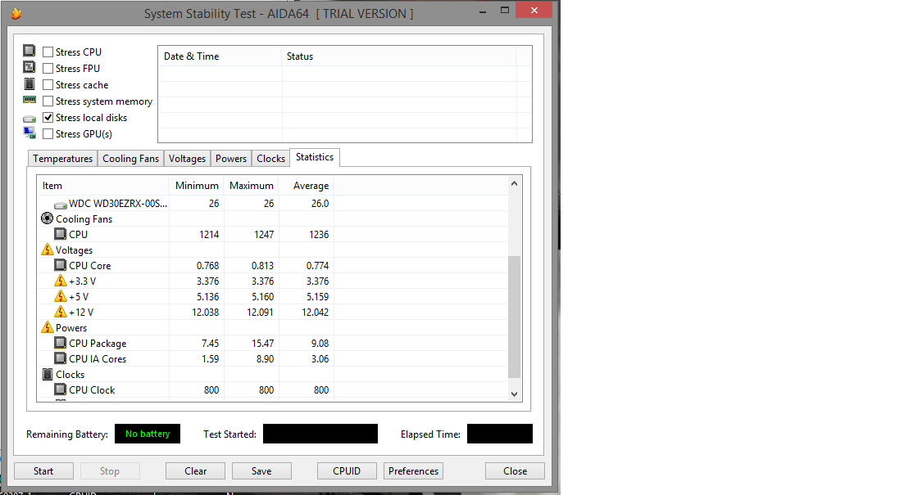This screenshot has width=904, height=495.
Task: Click the cache chip icon beside Stress cache
Action: coord(30,84)
